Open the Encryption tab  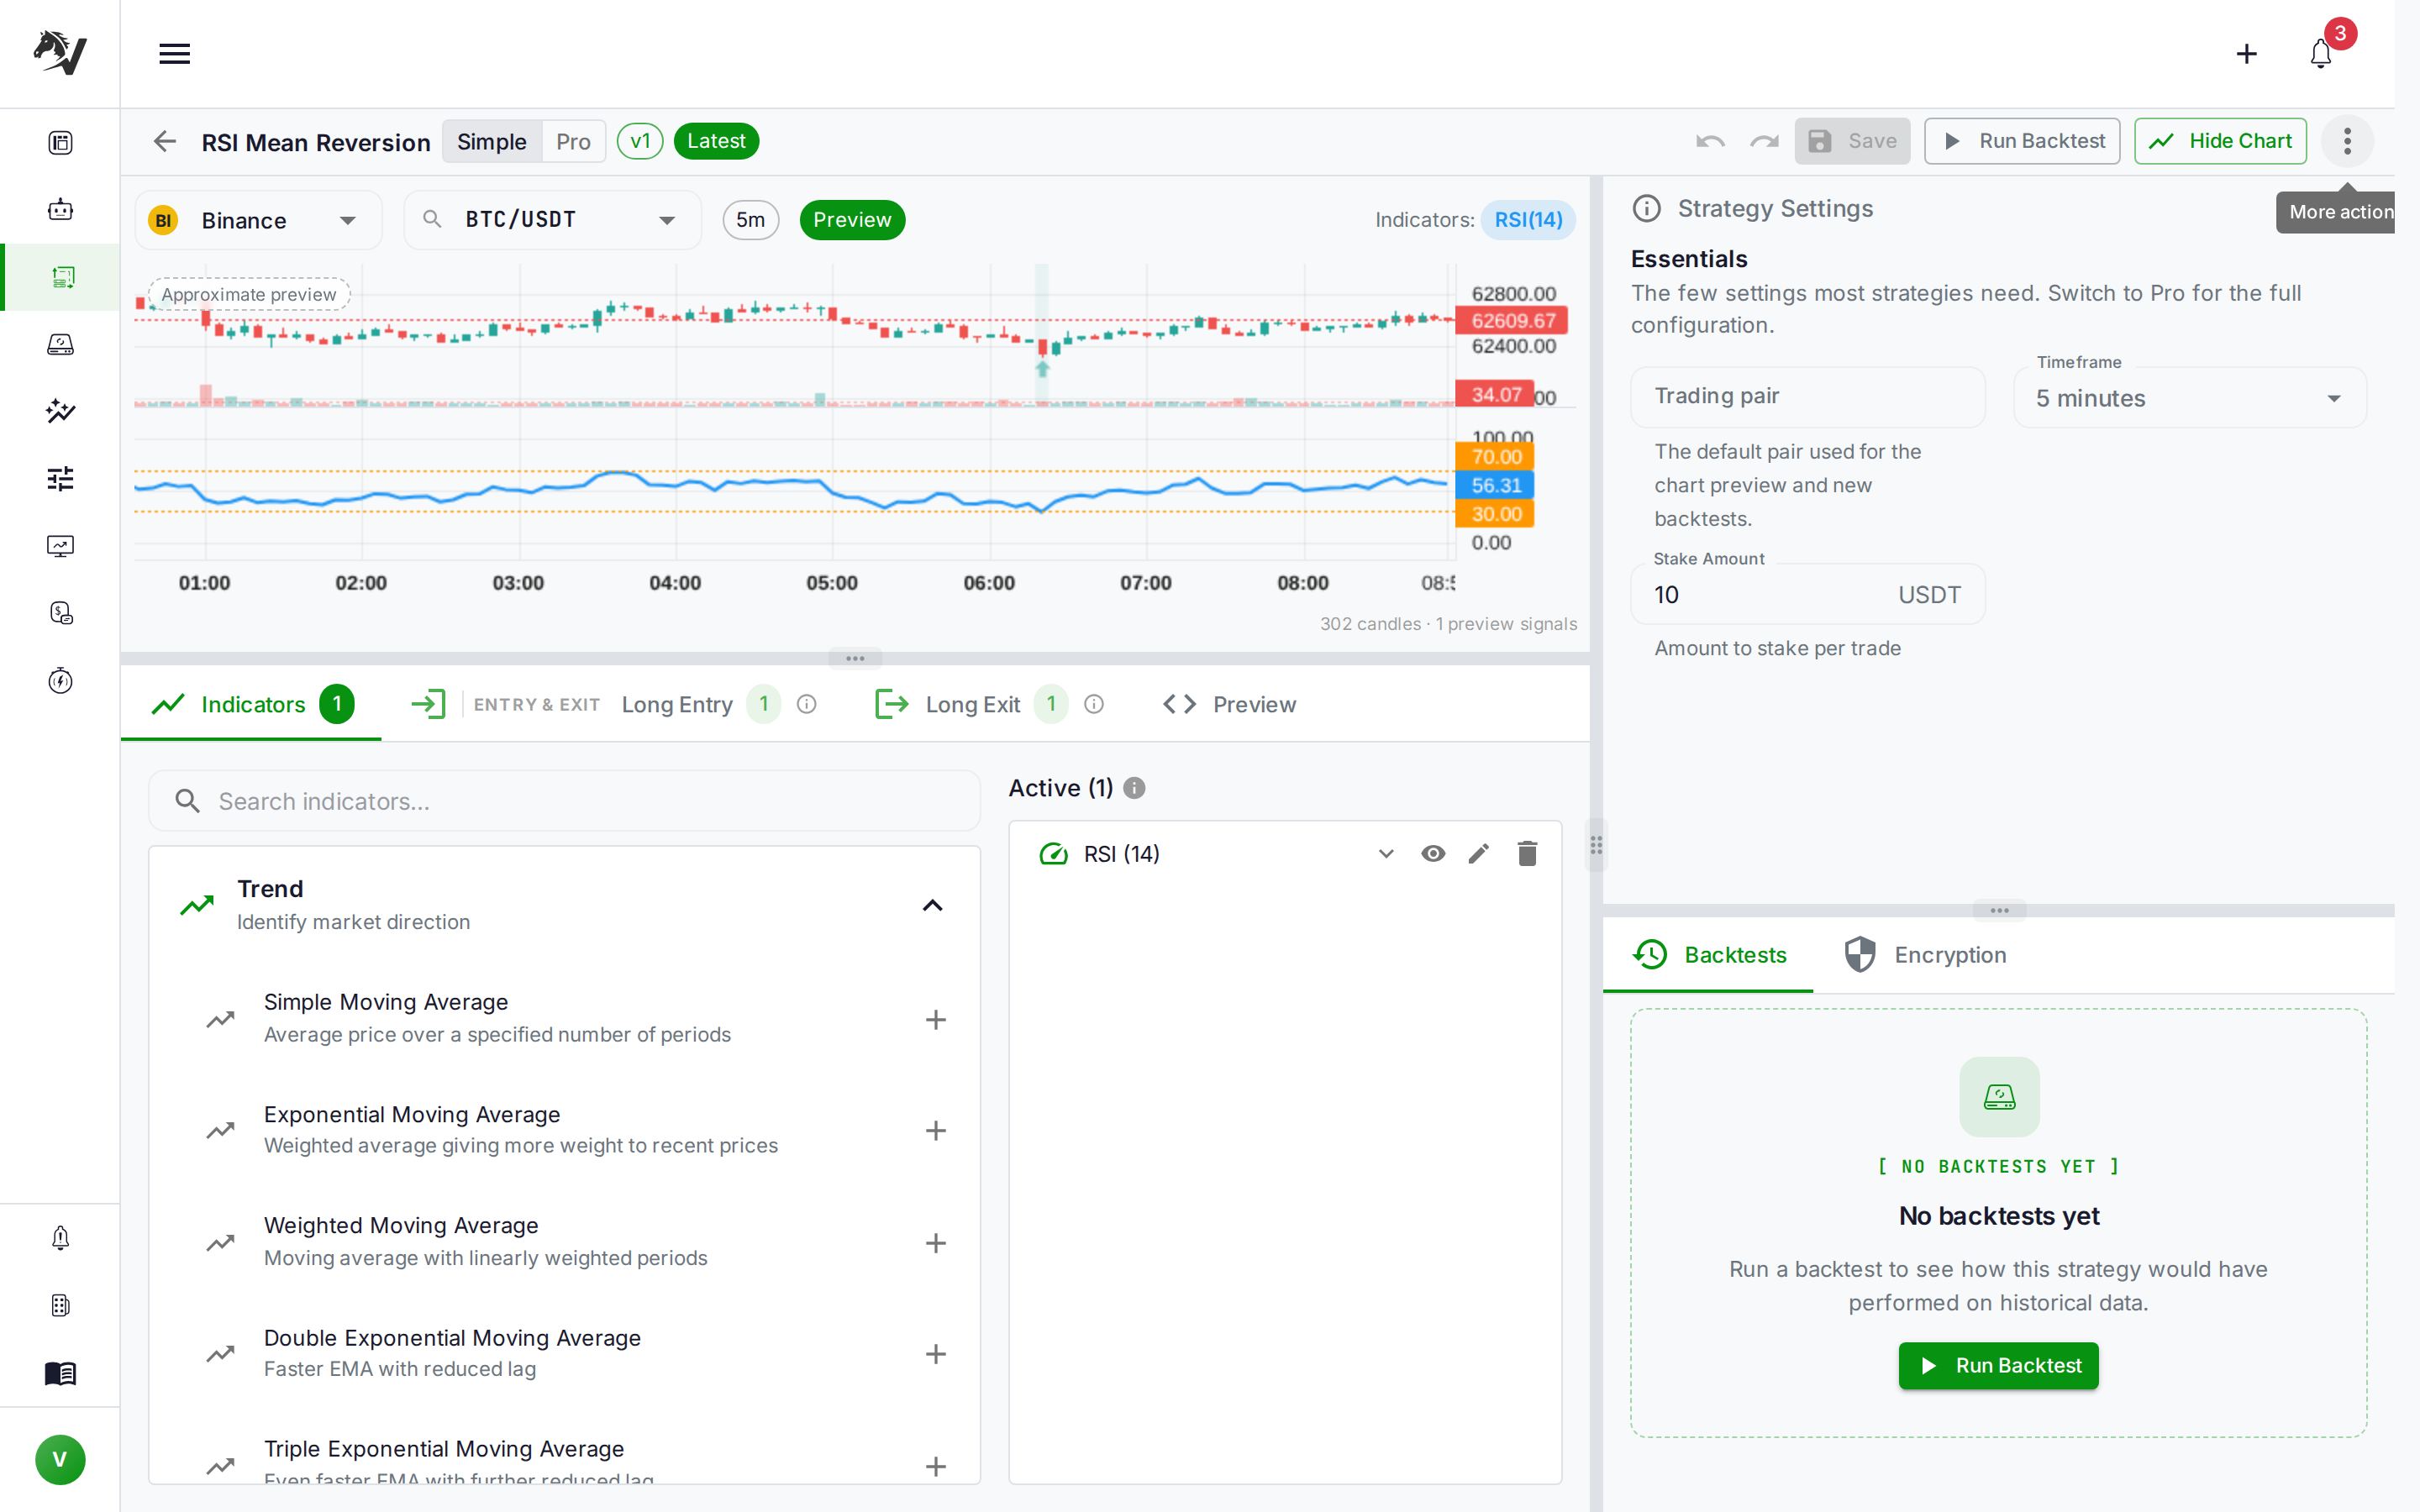[1924, 955]
